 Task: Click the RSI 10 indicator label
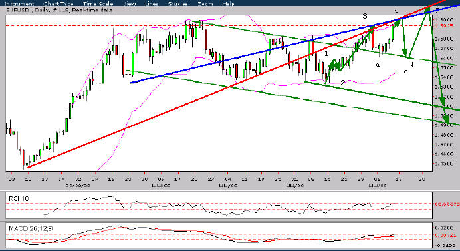point(19,199)
